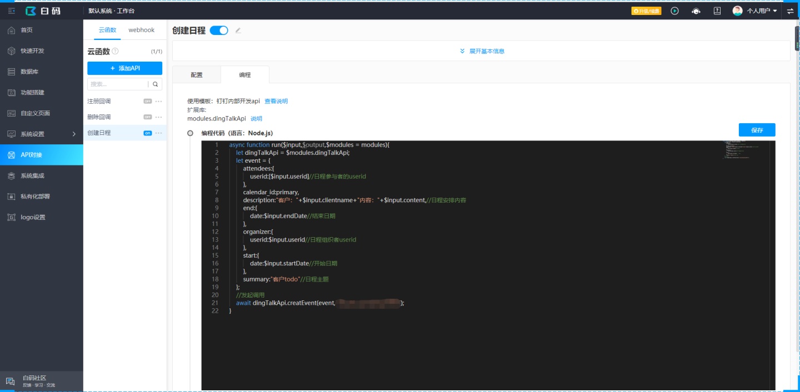Select API对接 in the sidebar
This screenshot has height=392, width=800.
tap(42, 155)
